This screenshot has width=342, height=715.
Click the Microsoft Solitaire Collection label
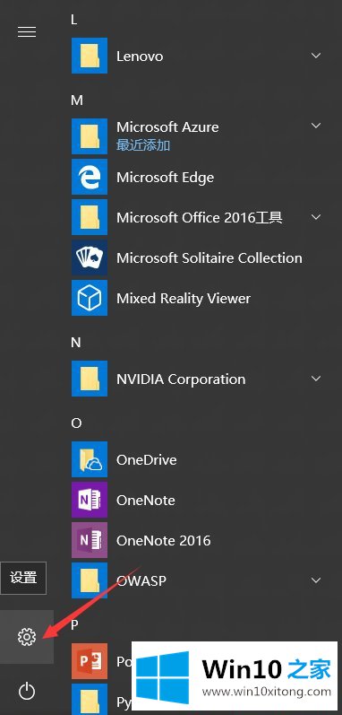point(209,258)
